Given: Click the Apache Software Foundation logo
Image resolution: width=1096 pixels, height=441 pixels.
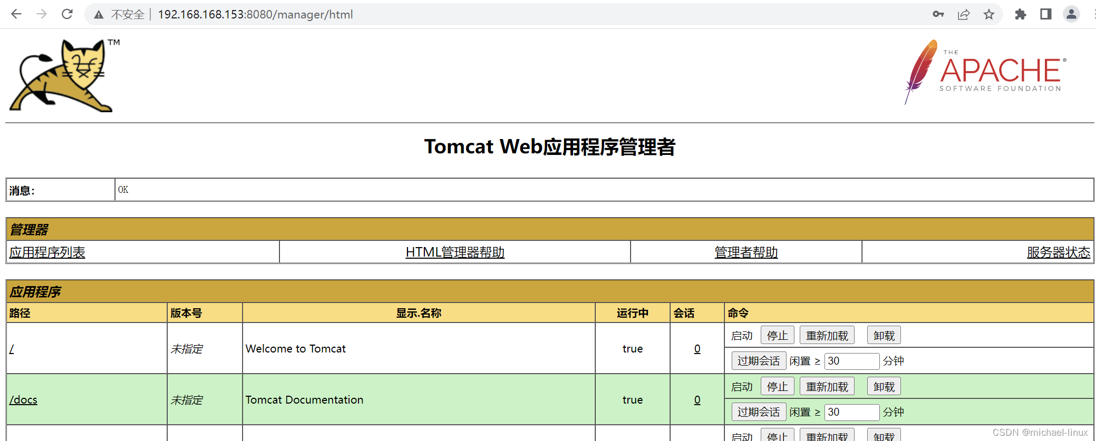Looking at the screenshot, I should 985,72.
